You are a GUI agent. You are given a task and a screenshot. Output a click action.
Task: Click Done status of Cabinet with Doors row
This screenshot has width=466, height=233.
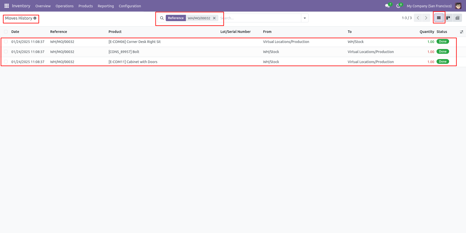click(443, 62)
